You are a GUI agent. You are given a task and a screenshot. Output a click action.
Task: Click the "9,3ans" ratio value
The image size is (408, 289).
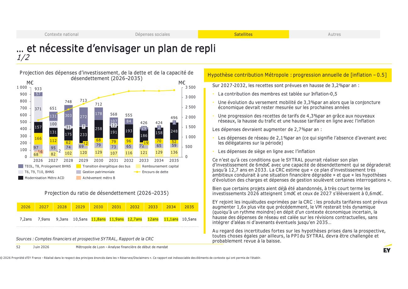[x=62, y=219]
